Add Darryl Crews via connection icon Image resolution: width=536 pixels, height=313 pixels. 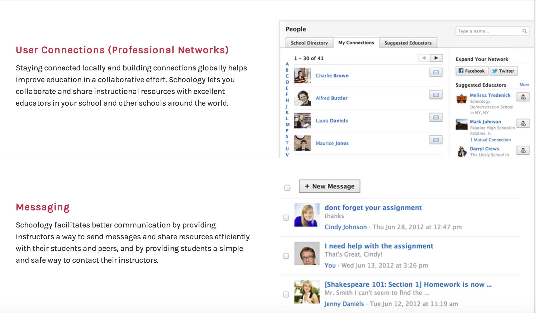click(523, 150)
